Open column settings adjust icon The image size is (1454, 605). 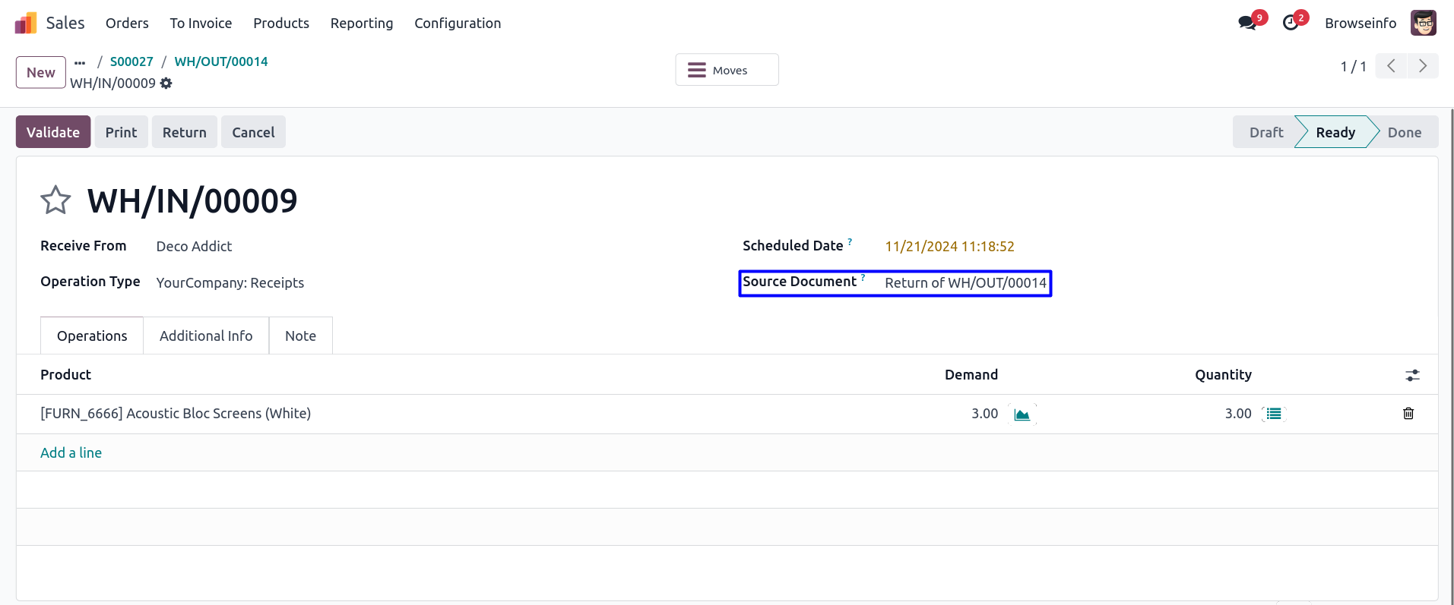[x=1412, y=375]
